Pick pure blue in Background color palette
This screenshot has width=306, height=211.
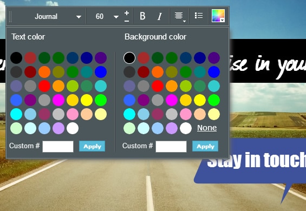pyautogui.click(x=214, y=72)
